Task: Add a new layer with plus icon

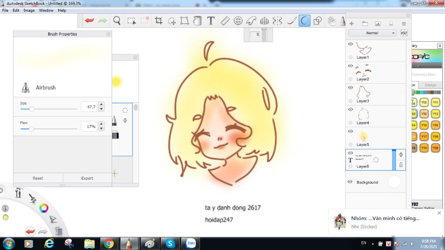Action: [x=352, y=24]
